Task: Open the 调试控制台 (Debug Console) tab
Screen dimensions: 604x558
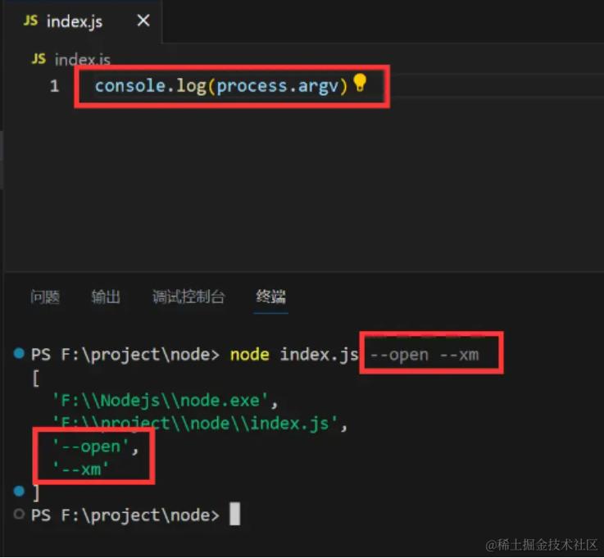Action: click(x=188, y=297)
